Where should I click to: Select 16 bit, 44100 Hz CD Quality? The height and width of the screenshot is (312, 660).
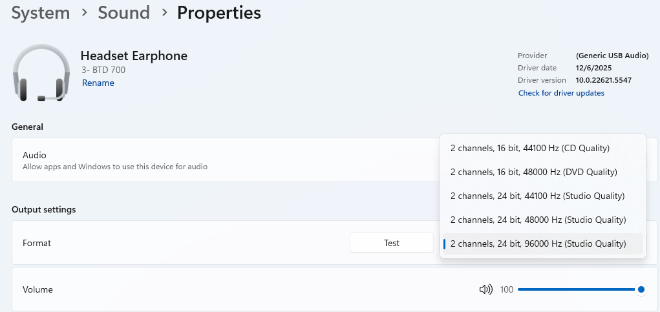pos(530,148)
